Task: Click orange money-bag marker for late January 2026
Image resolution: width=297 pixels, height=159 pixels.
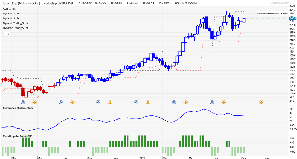Action: pos(148,102)
